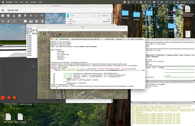
Task: Choose the Select mode arrow tool
Action: pos(3,21)
